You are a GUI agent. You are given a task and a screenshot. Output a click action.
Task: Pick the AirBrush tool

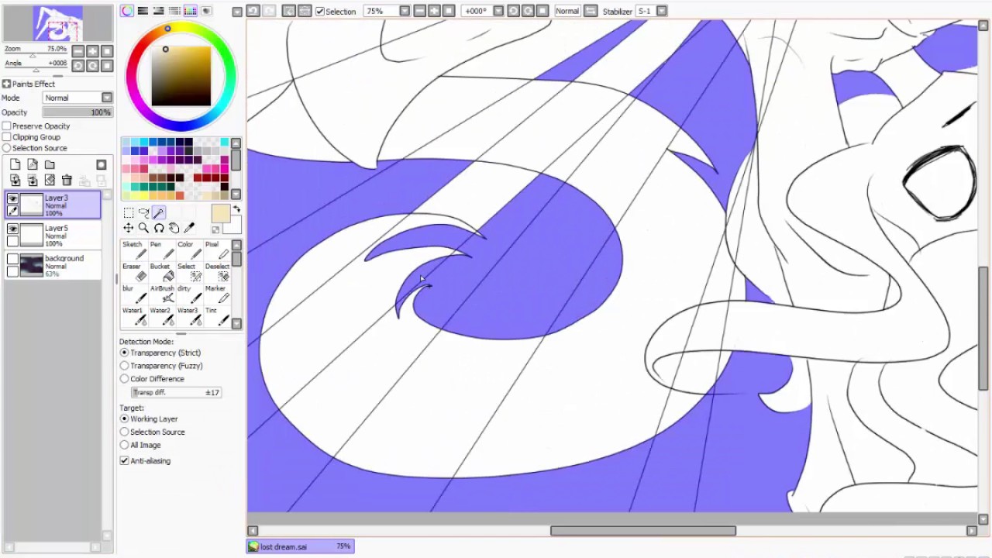tap(160, 294)
